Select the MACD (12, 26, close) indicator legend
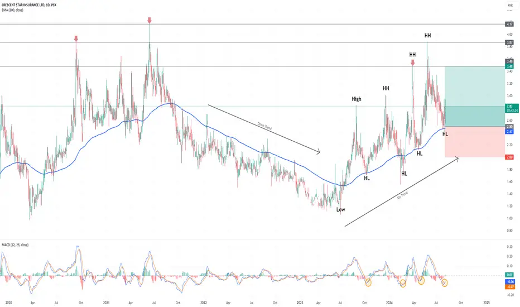Image resolution: width=520 pixels, height=307 pixels. (x=15, y=245)
